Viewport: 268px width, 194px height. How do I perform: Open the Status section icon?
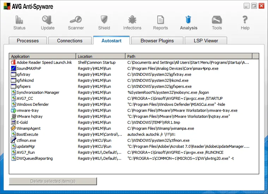pyautogui.click(x=19, y=20)
